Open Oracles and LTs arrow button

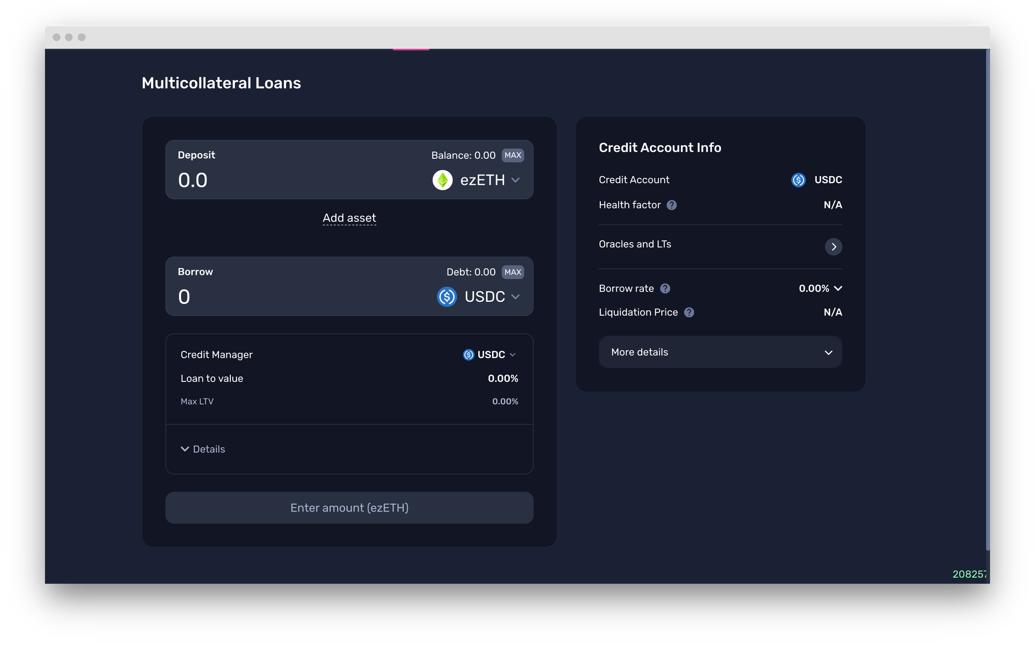pyautogui.click(x=833, y=247)
